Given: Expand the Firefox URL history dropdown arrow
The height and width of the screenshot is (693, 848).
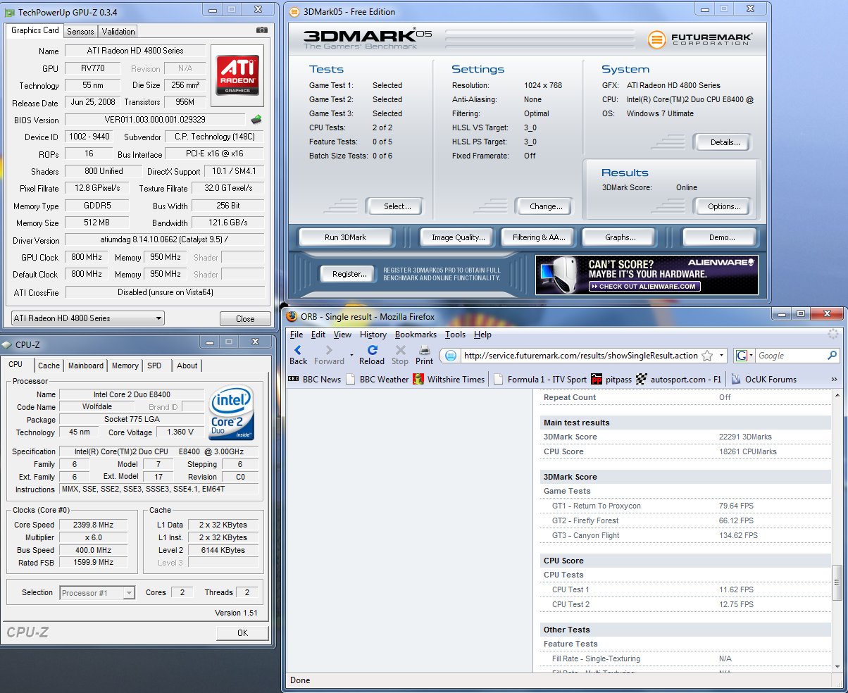Looking at the screenshot, I should pos(722,356).
